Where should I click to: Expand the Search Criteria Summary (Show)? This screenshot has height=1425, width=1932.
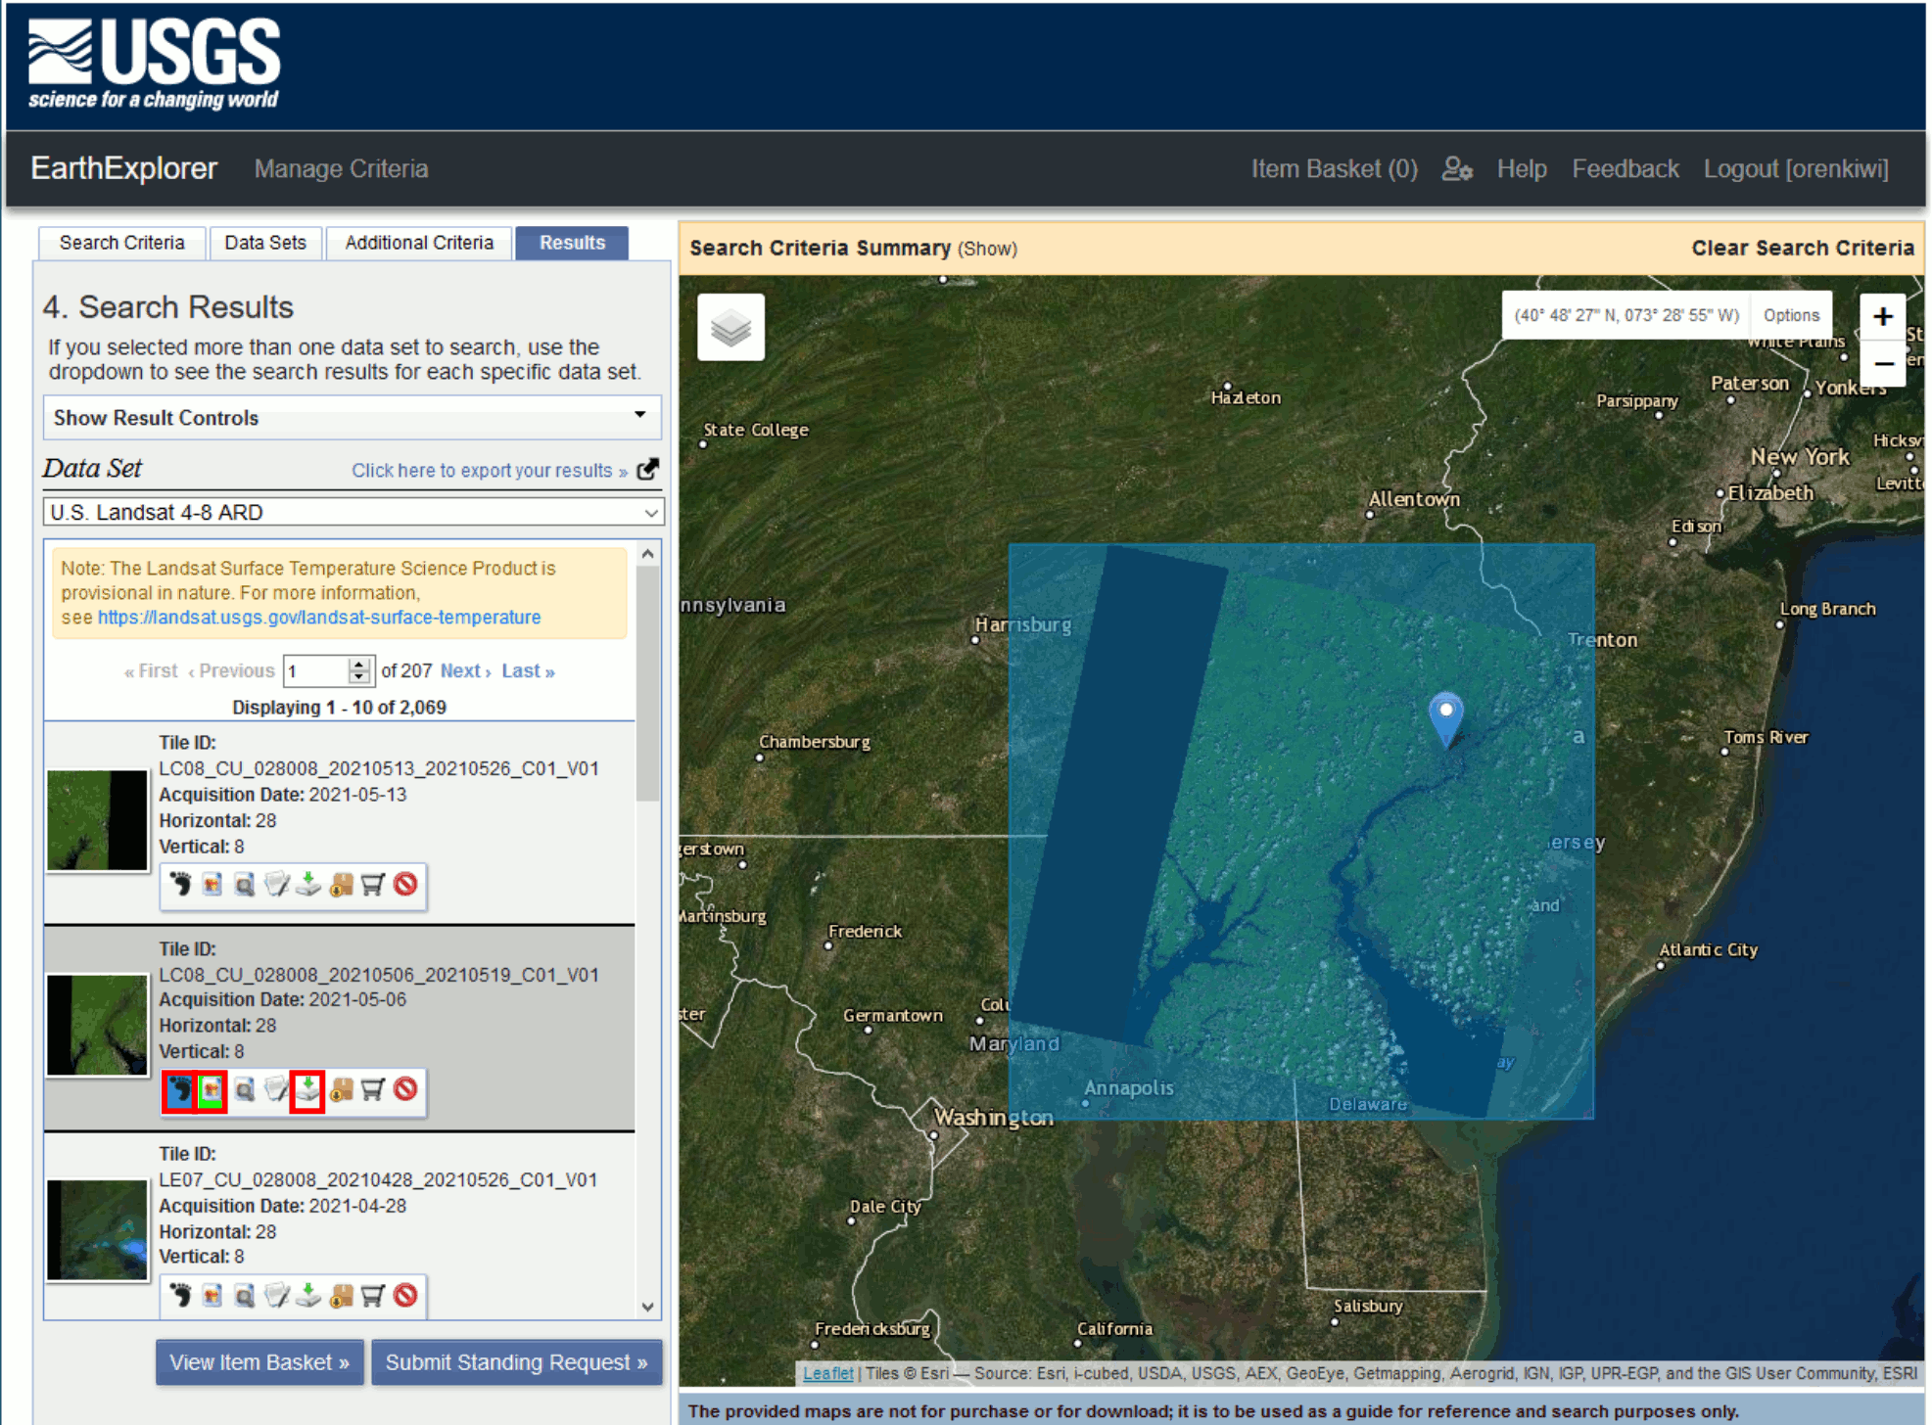click(987, 249)
